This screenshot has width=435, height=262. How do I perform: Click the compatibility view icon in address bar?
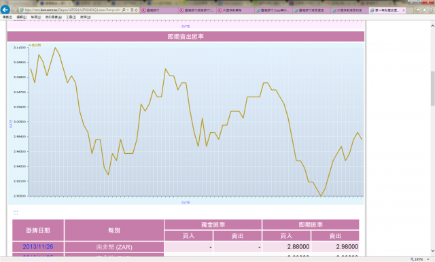point(132,10)
